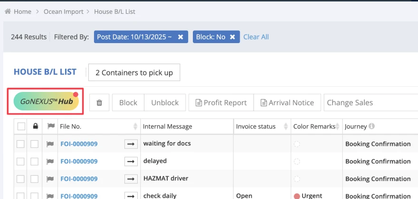418x199 pixels.
Task: Tick the selection checkbox for the 'delayed' row
Action: (x=20, y=162)
